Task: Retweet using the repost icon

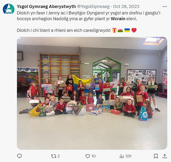Action: pos(54,156)
